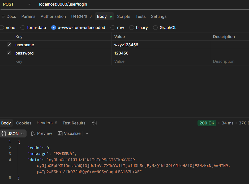
Task: Open the Authorization tab
Action: tap(53, 16)
